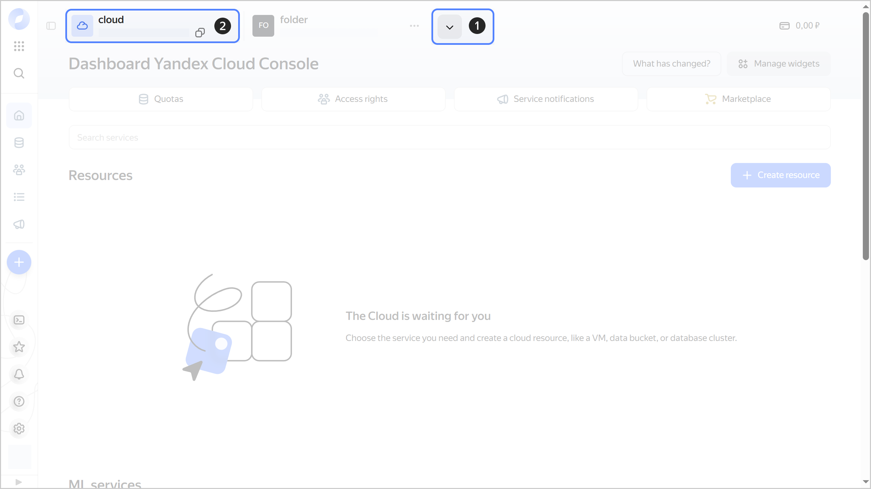Viewport: 871px width, 489px height.
Task: Select the databases icon in the sidebar
Action: 19,143
